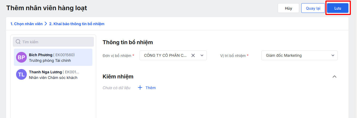This screenshot has height=118, width=357.
Task: Click the Quay lại button
Action: click(313, 8)
